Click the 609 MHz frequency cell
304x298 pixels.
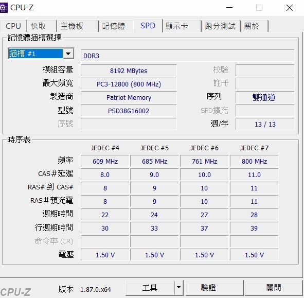click(105, 161)
